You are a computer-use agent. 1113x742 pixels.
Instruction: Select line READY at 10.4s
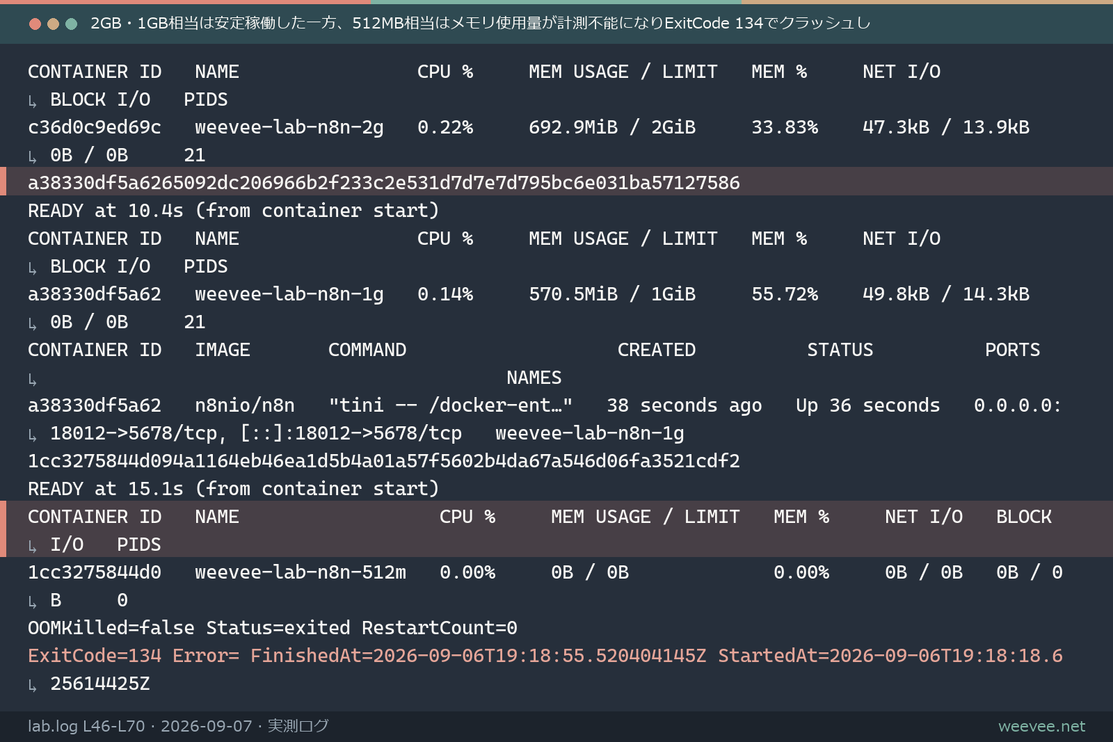[234, 211]
